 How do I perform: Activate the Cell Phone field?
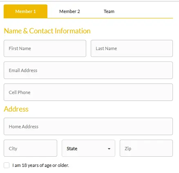pyautogui.click(x=88, y=92)
